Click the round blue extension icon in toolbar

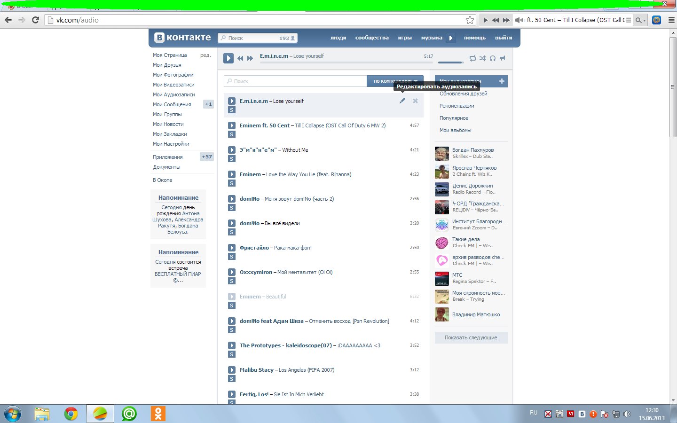[657, 20]
